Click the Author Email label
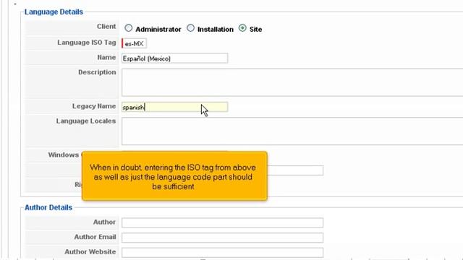 (95, 237)
